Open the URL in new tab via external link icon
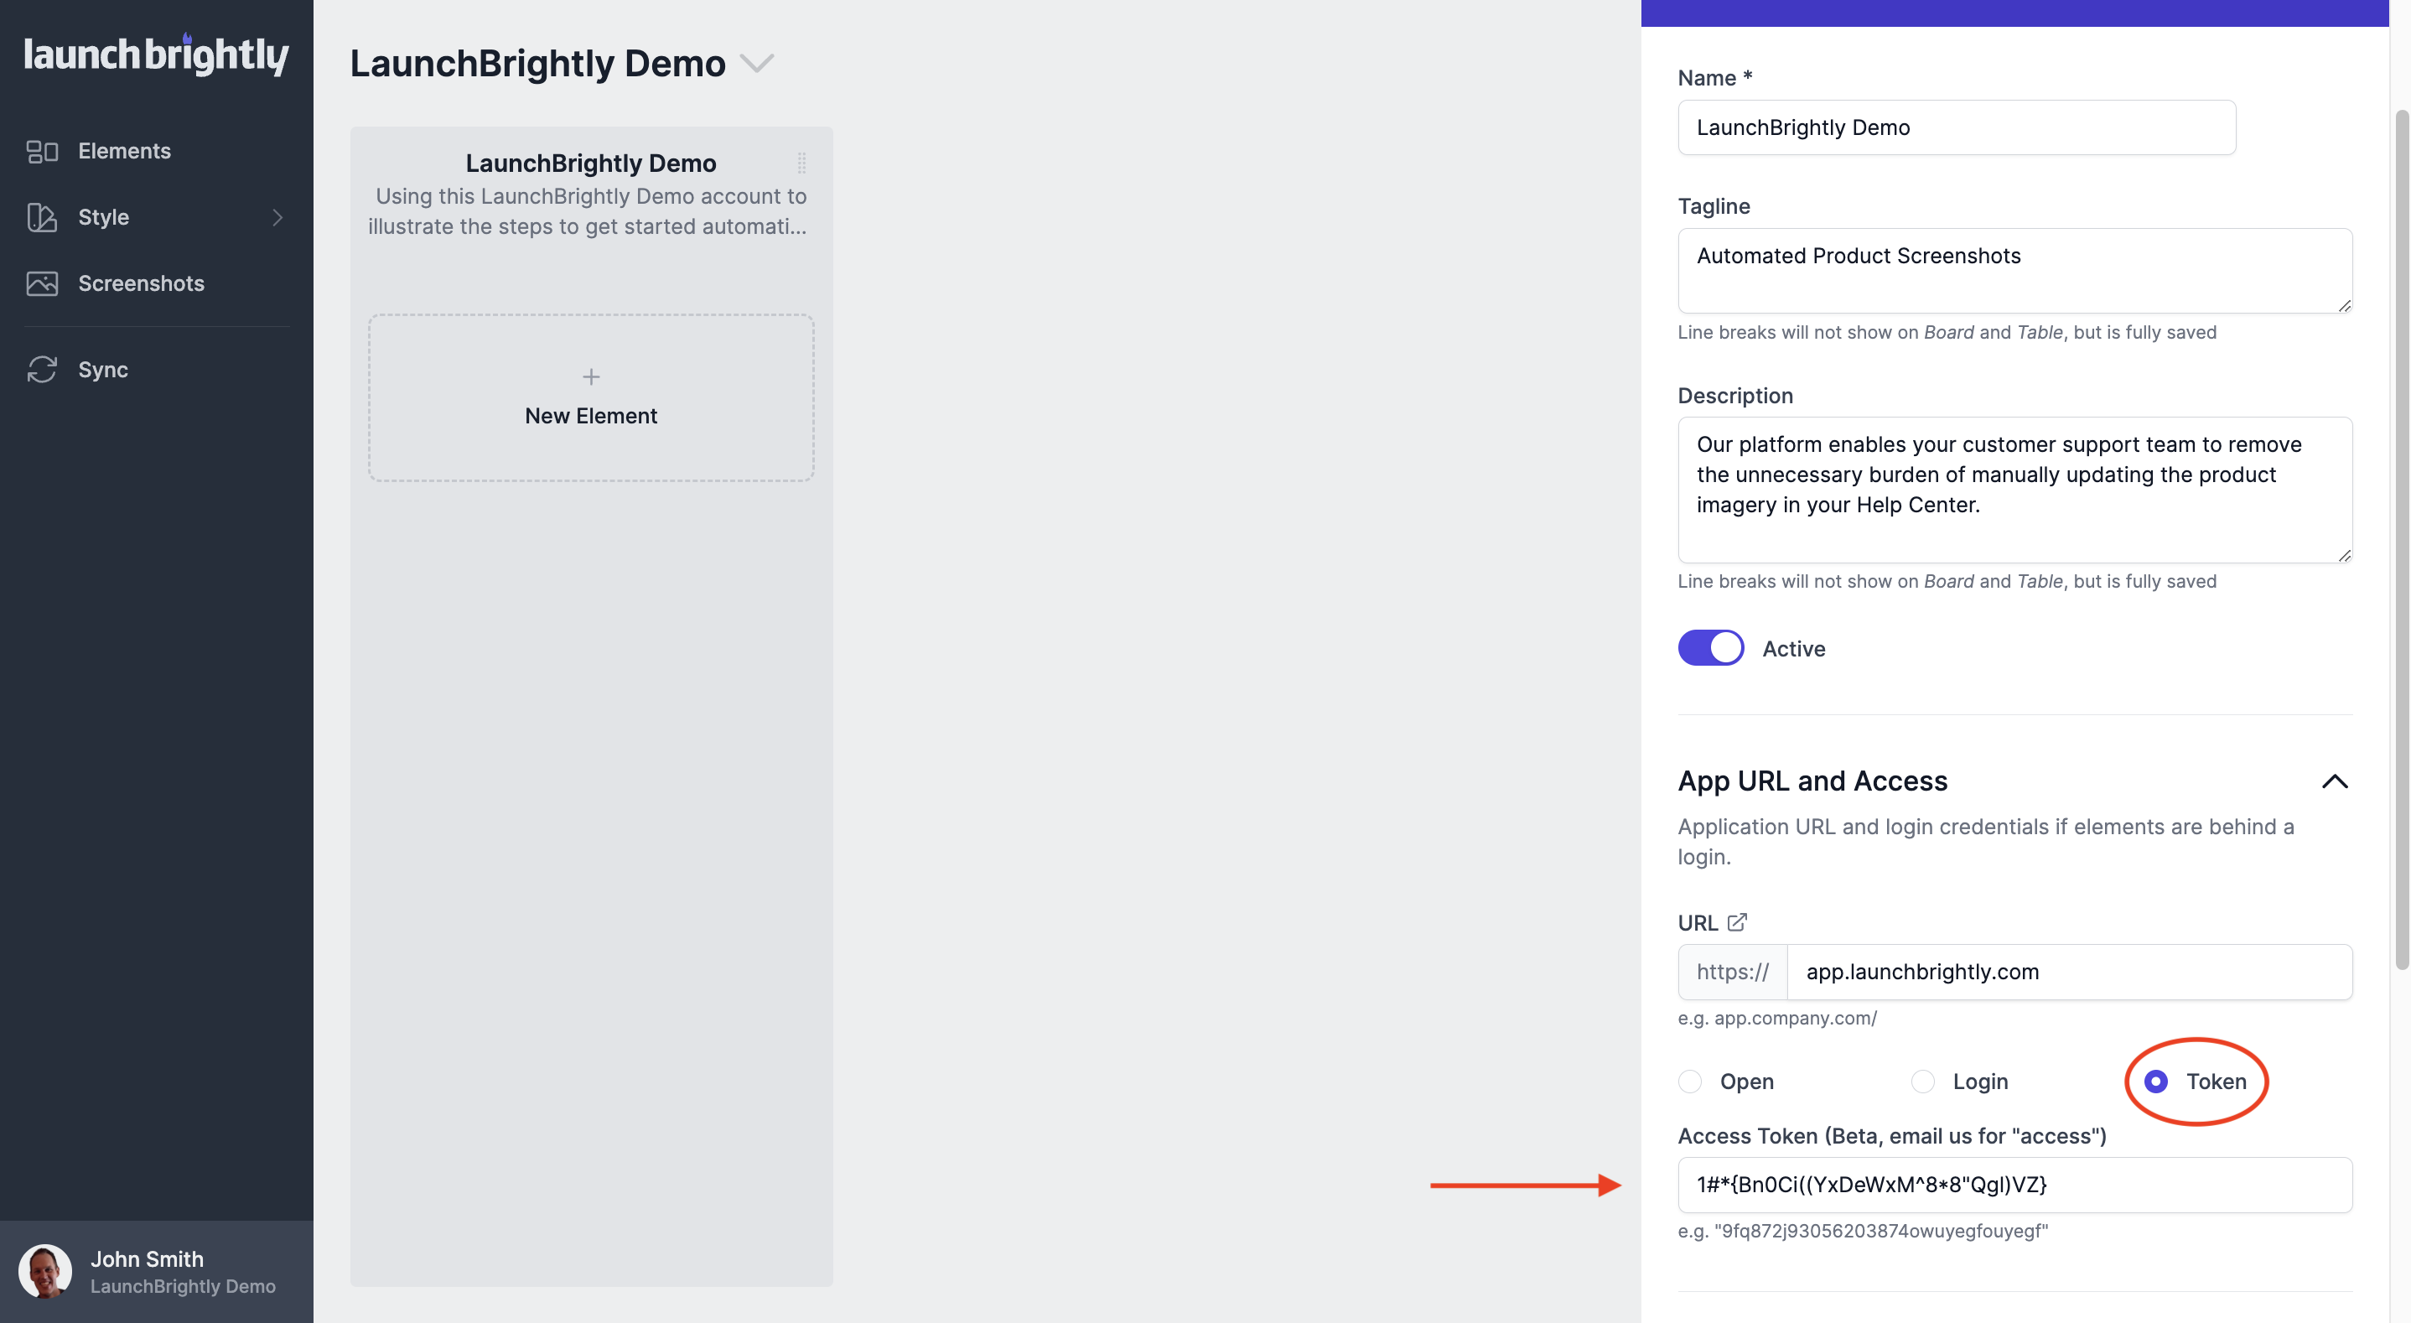This screenshot has height=1323, width=2411. click(1738, 921)
